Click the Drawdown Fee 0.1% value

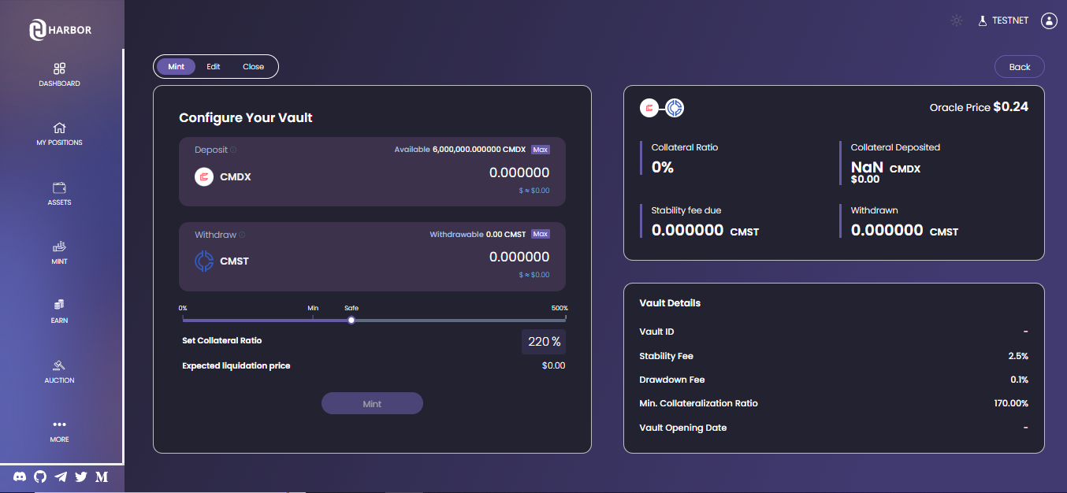pyautogui.click(x=1019, y=380)
